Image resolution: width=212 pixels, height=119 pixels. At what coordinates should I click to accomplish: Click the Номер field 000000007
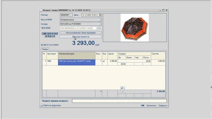66,15
